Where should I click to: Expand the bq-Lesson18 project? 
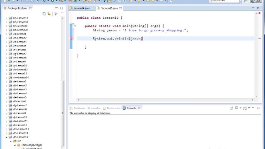tap(7, 22)
